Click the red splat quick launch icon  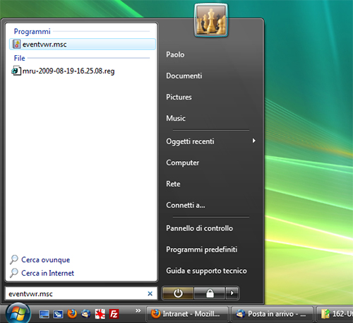(100, 314)
